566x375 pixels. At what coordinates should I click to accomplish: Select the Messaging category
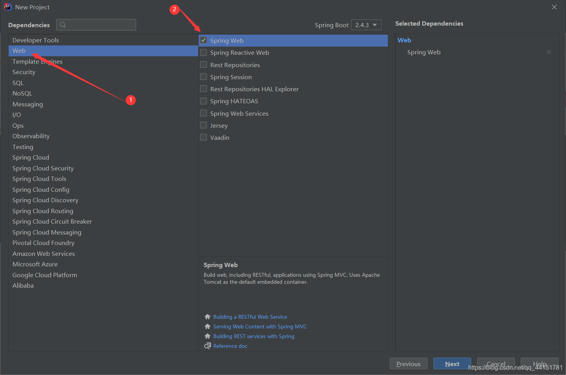tap(103, 104)
